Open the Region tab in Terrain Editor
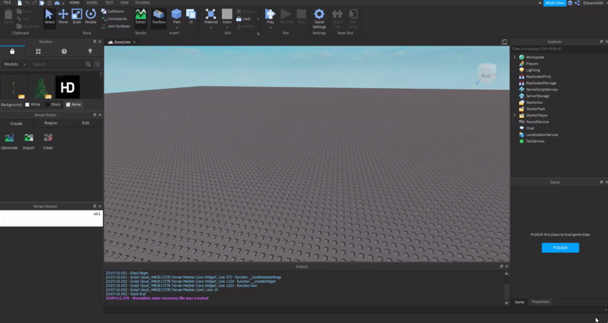This screenshot has width=608, height=323. click(x=51, y=123)
